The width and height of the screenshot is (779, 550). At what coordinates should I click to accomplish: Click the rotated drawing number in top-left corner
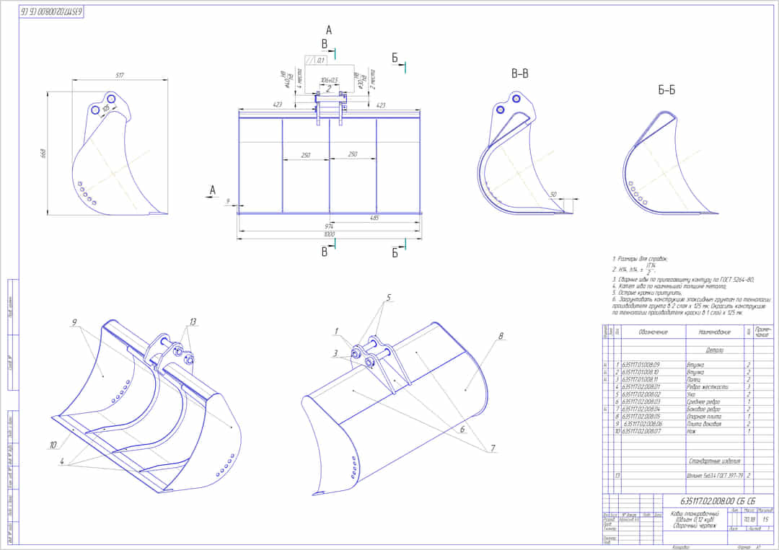coord(52,12)
